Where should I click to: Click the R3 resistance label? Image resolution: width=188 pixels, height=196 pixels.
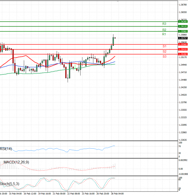[x=164, y=24]
